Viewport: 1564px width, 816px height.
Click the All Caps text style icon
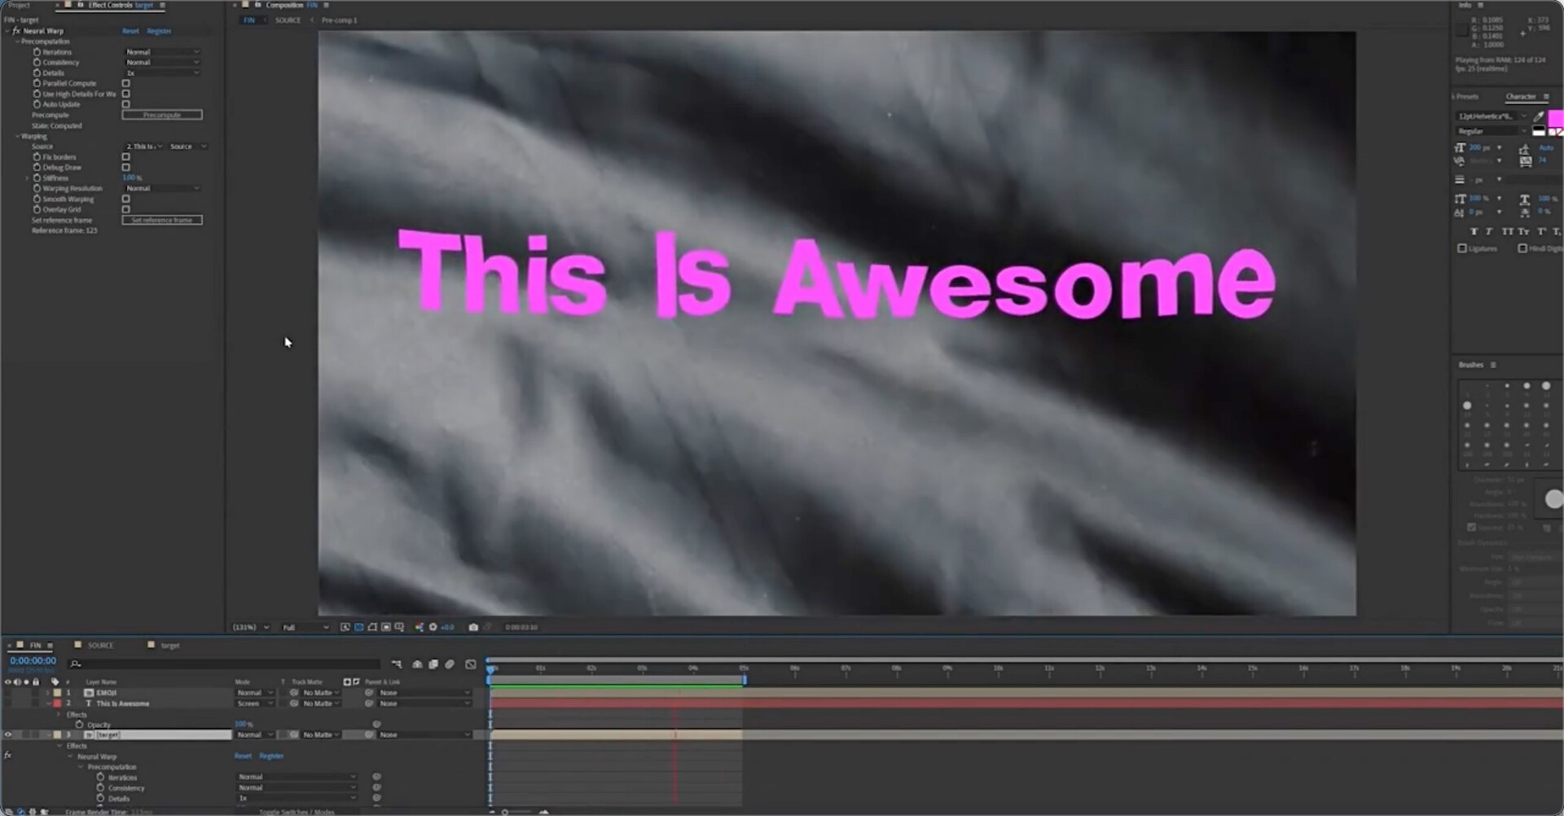1507,232
